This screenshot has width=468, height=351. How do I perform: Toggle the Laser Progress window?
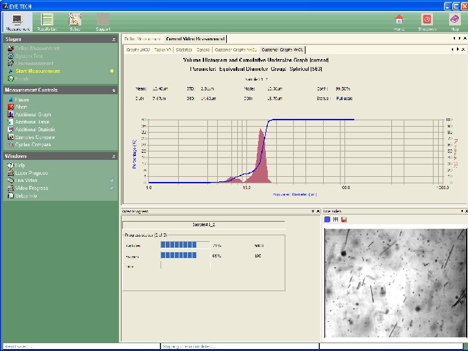point(31,174)
